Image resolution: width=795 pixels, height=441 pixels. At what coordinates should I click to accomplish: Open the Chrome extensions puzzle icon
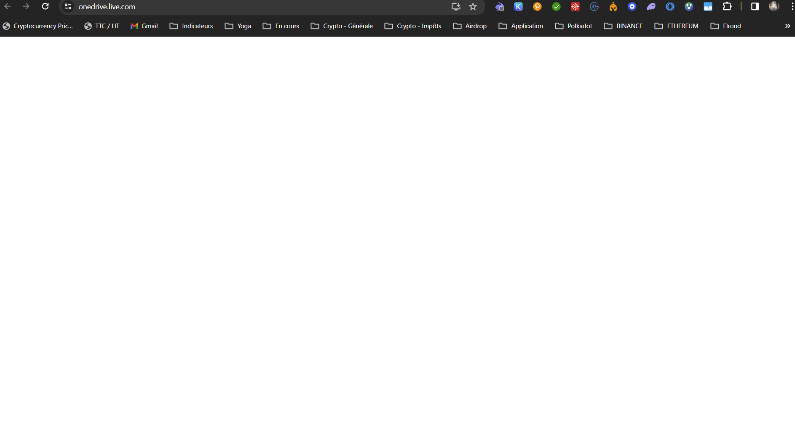click(728, 6)
